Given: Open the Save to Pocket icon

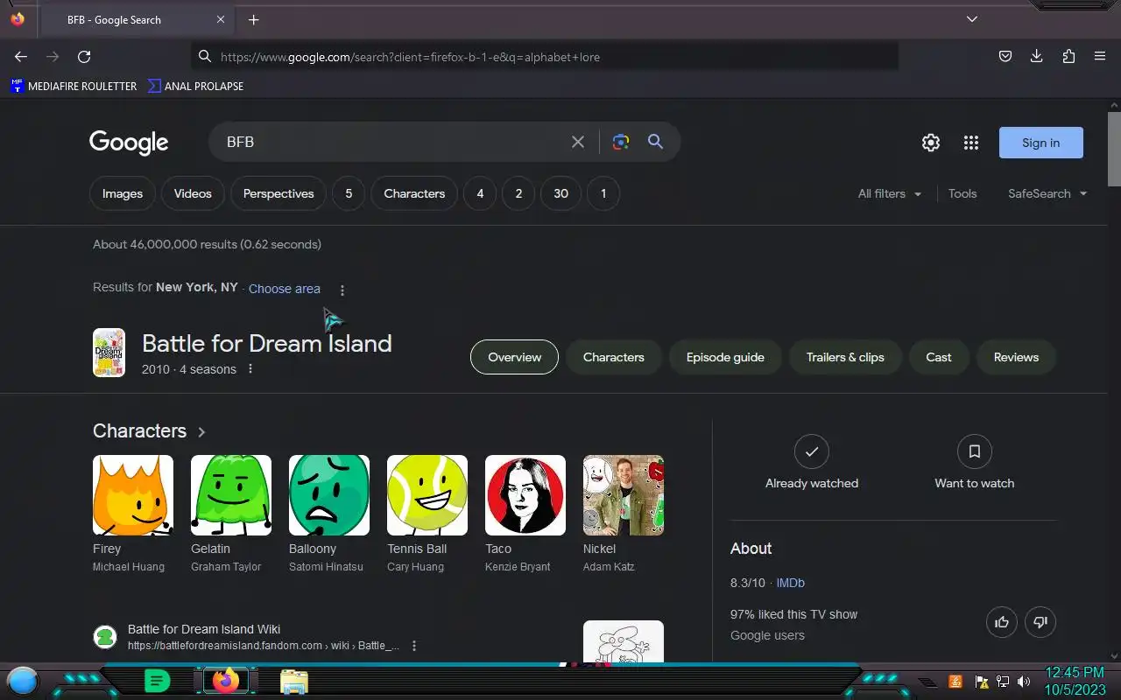Looking at the screenshot, I should (1005, 56).
